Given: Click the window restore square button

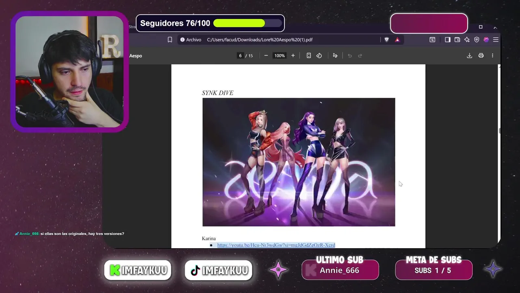Looking at the screenshot, I should (x=481, y=27).
